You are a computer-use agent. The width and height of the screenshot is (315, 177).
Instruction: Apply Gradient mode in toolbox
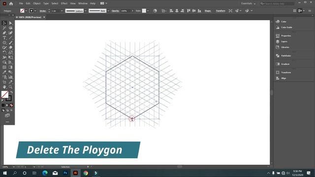click(x=7, y=105)
